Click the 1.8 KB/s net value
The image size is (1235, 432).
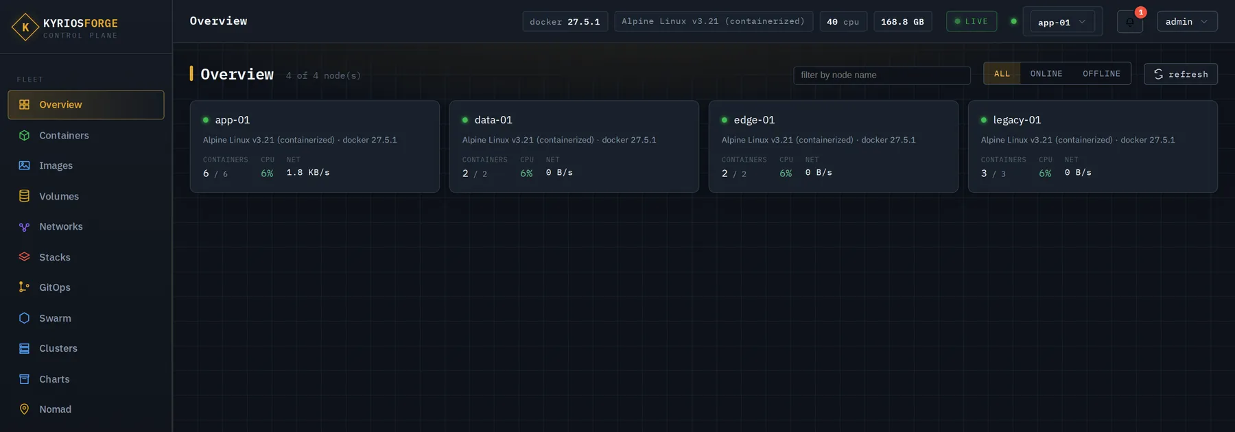point(308,173)
